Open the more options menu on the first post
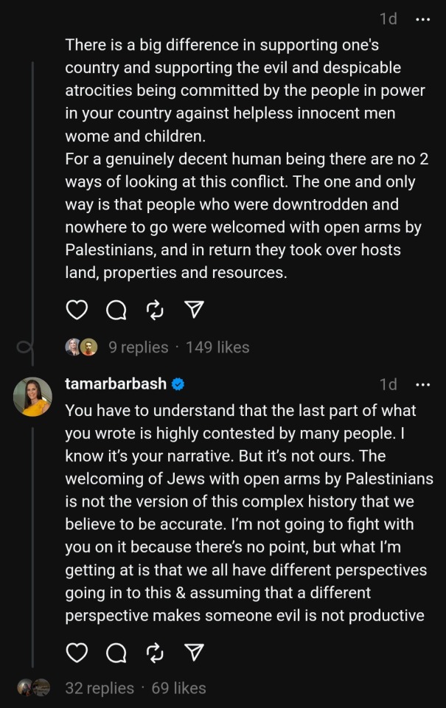 point(422,20)
